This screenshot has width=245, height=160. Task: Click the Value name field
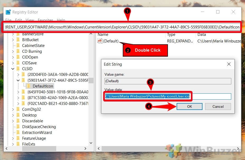(x=168, y=81)
